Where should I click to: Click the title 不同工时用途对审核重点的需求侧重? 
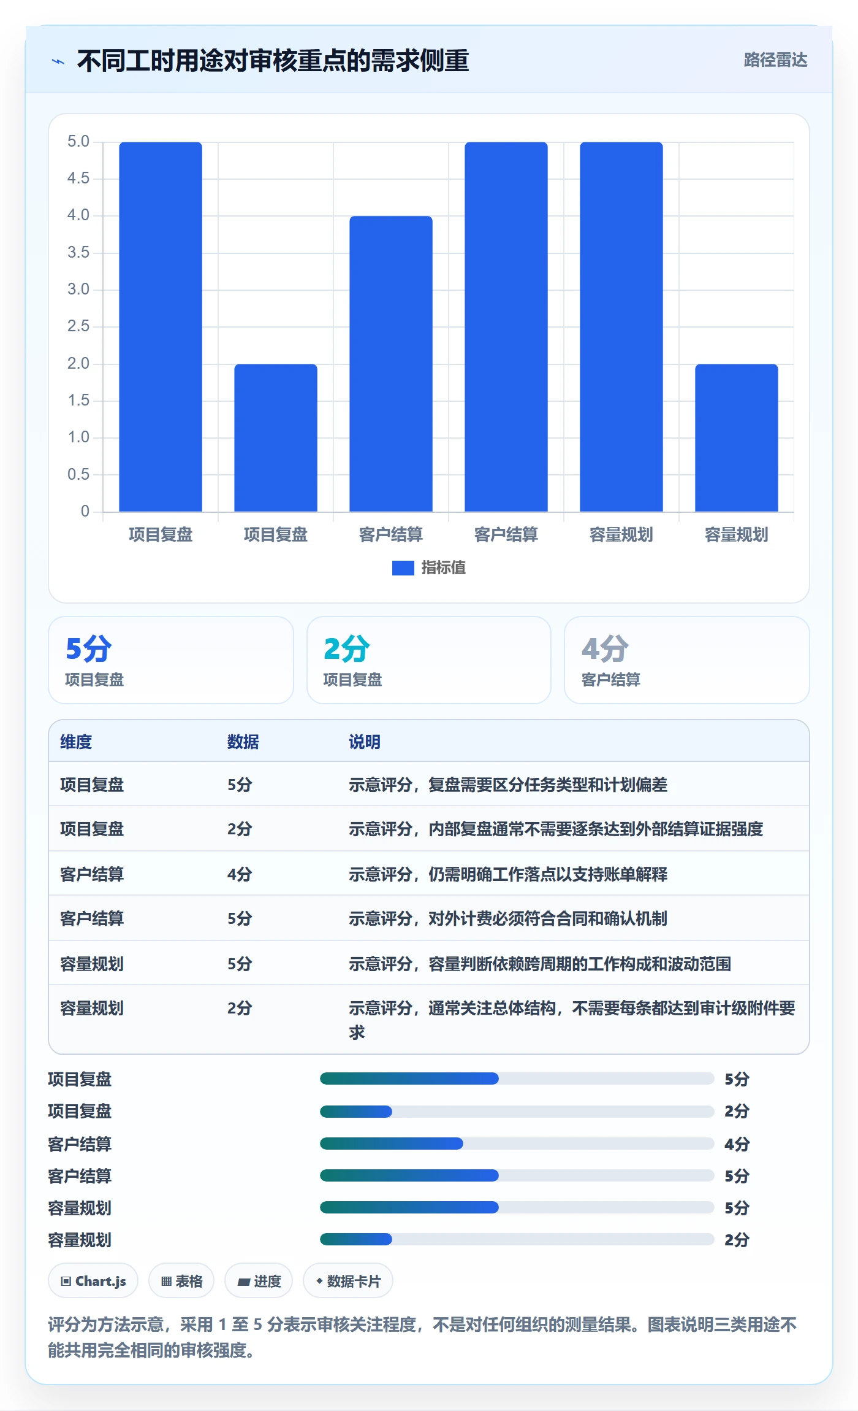point(273,61)
